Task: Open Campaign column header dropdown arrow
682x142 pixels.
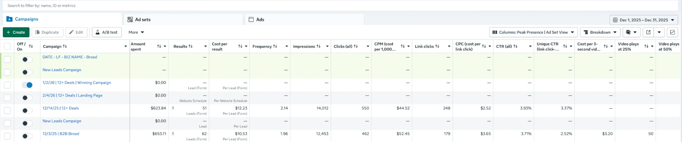Action: click(x=125, y=47)
